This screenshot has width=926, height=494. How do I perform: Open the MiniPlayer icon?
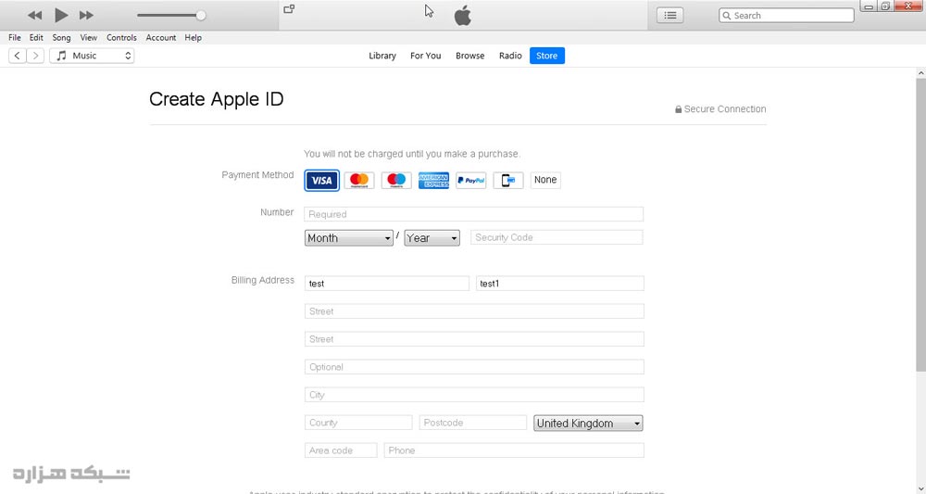289,9
